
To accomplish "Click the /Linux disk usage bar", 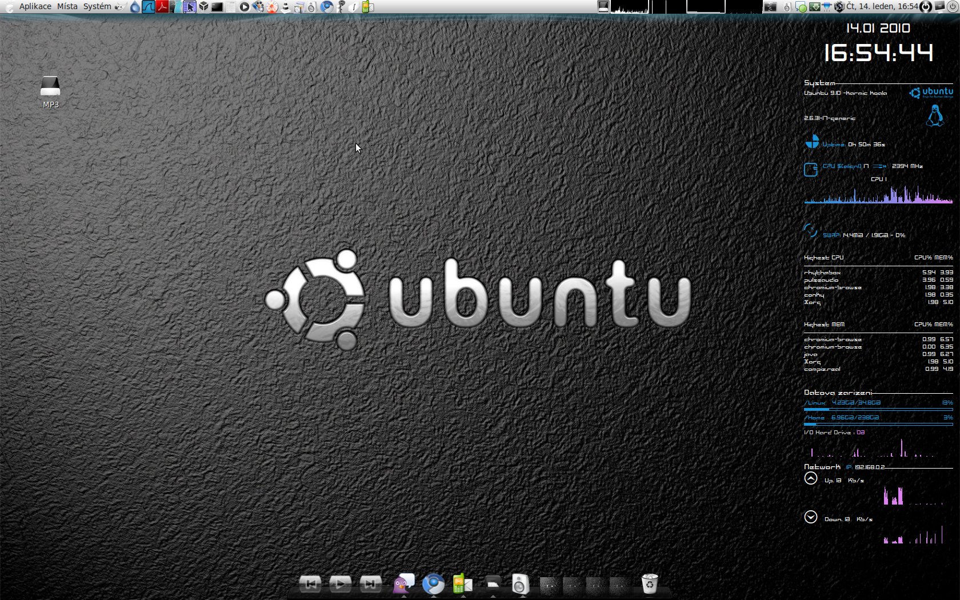I will tap(878, 409).
